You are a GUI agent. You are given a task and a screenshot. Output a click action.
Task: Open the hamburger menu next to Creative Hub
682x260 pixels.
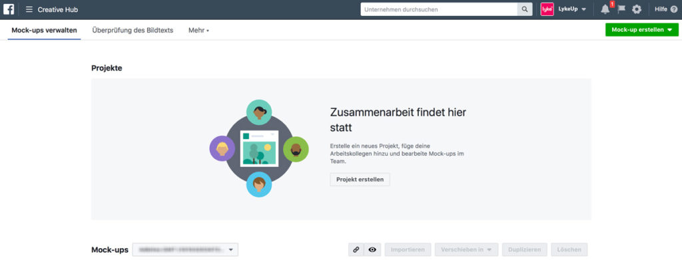(x=29, y=9)
